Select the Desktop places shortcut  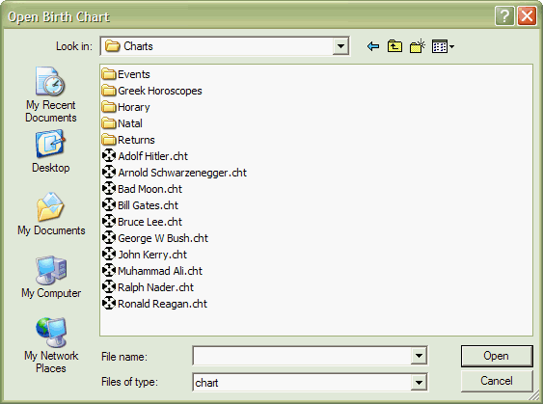(50, 151)
